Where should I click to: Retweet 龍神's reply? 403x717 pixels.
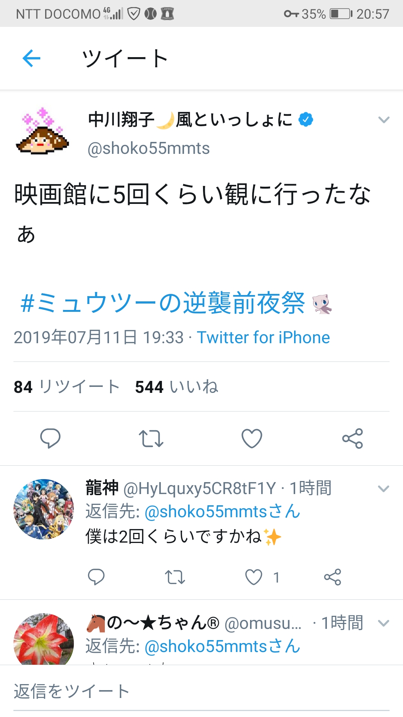pyautogui.click(x=175, y=577)
